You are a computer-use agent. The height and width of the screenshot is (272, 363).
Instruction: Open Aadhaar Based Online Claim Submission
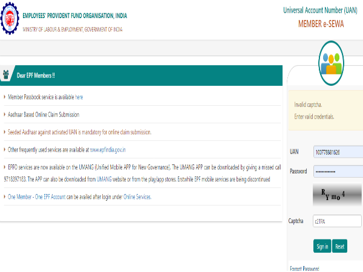click(x=44, y=114)
